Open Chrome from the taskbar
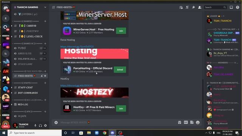 (x=104, y=133)
